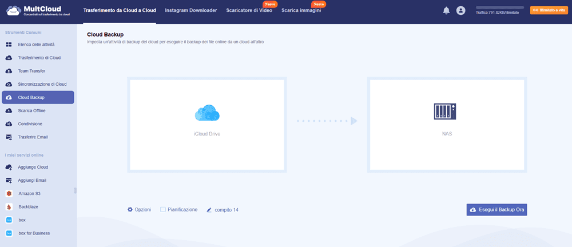This screenshot has width=572, height=247.
Task: Click the Team Transfer sidebar icon
Action: [x=9, y=71]
